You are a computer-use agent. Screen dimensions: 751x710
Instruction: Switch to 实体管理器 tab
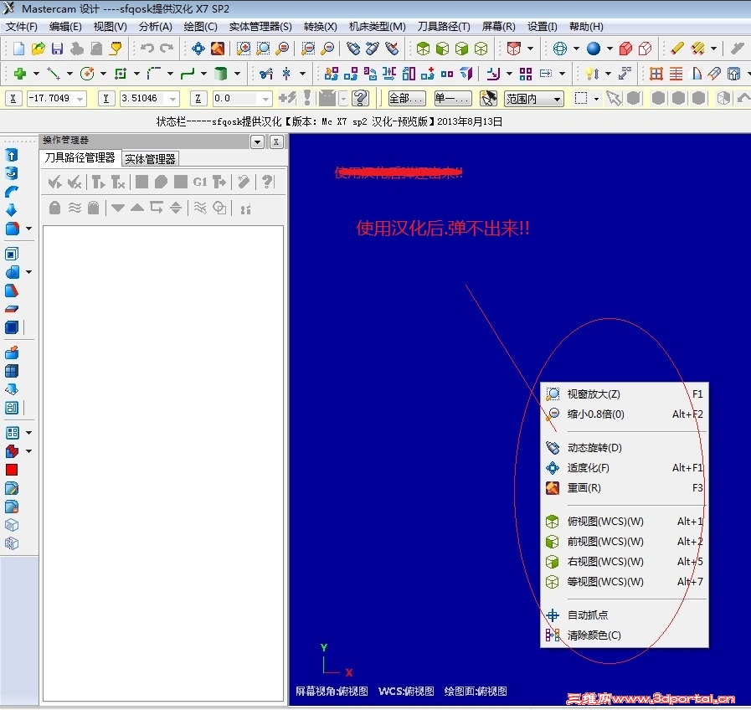tap(150, 159)
